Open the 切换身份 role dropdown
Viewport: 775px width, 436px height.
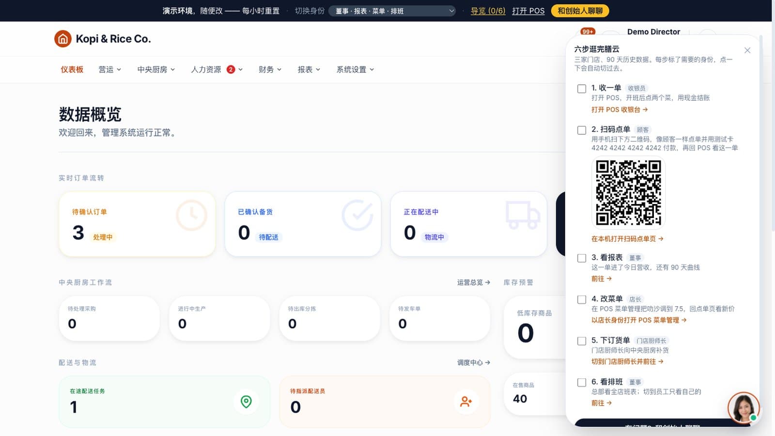point(392,11)
